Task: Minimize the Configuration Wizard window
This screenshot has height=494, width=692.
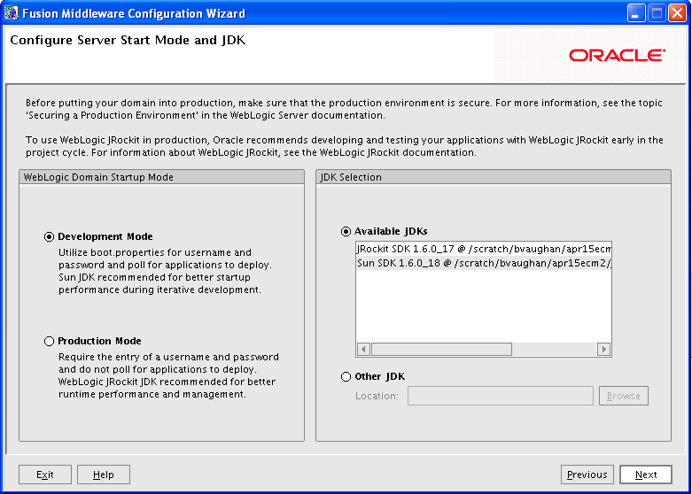Action: coord(636,13)
